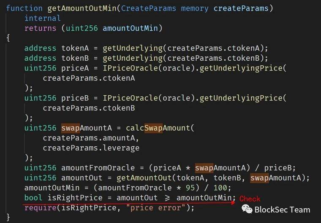Click createParams.leverage argument
321x223 pixels.
(91, 148)
